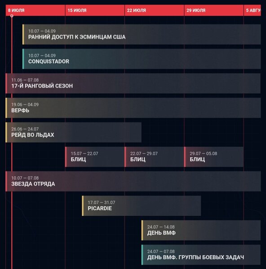Select the 22 июля week header
Screen dimensions: 266x269
155,10
